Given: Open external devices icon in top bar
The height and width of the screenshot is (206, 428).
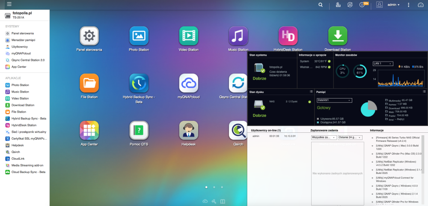Looking at the screenshot, I should click(x=350, y=5).
